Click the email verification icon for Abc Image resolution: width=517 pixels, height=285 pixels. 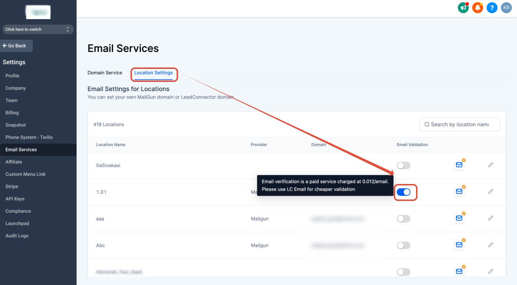tap(459, 245)
